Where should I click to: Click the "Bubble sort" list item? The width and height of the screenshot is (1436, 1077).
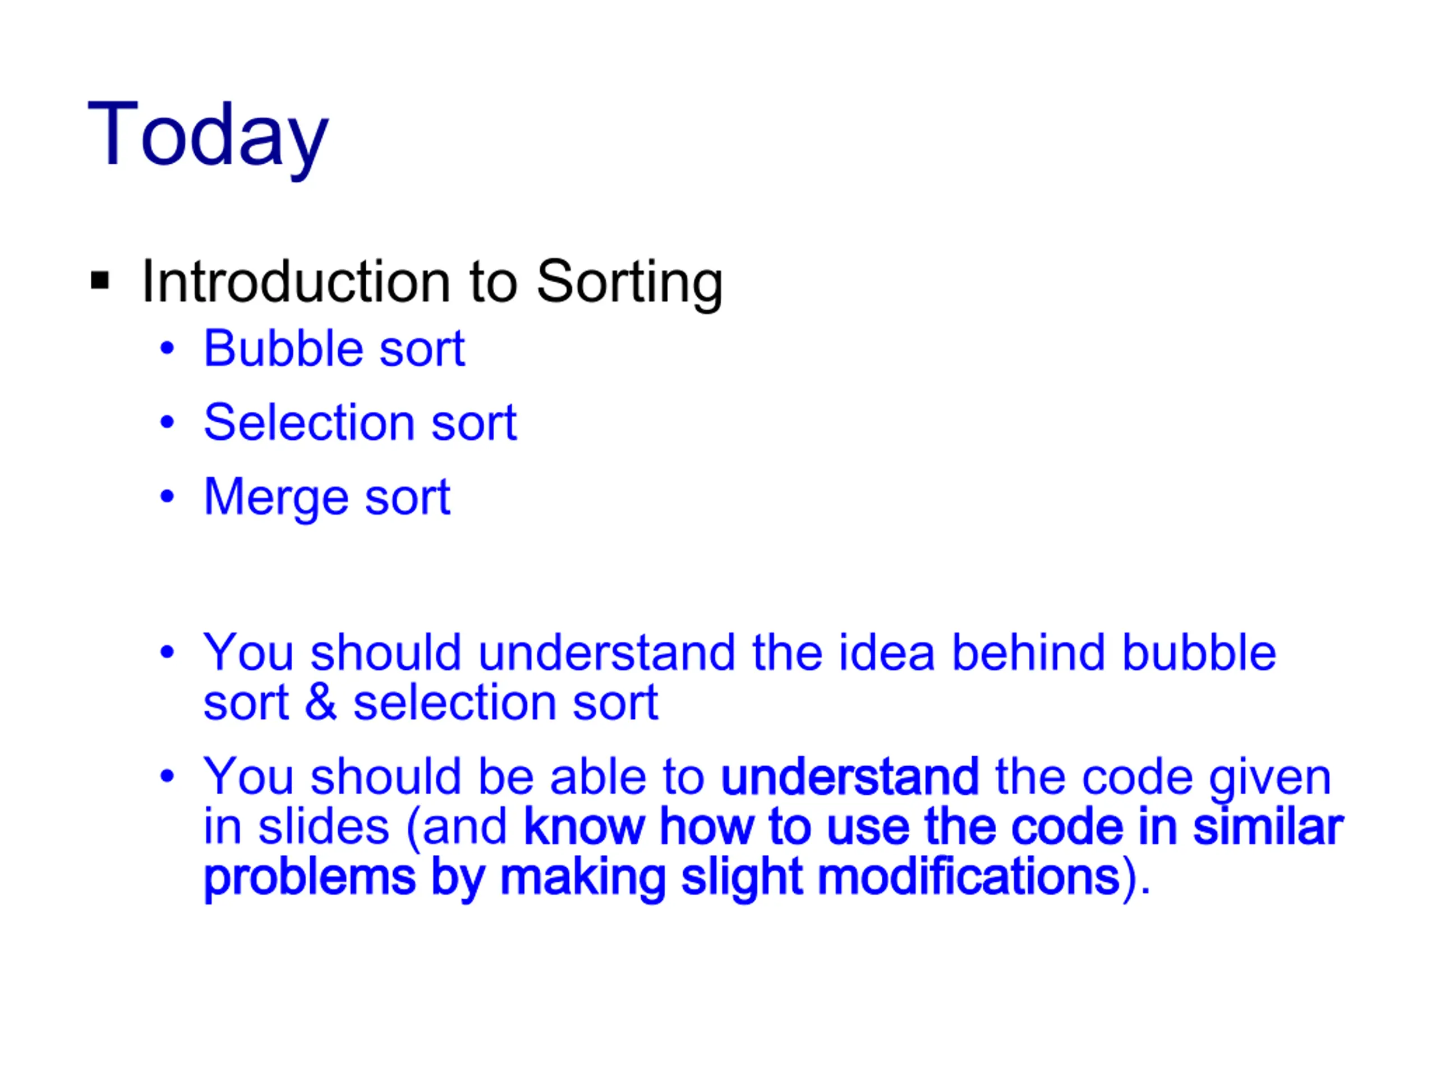point(334,348)
